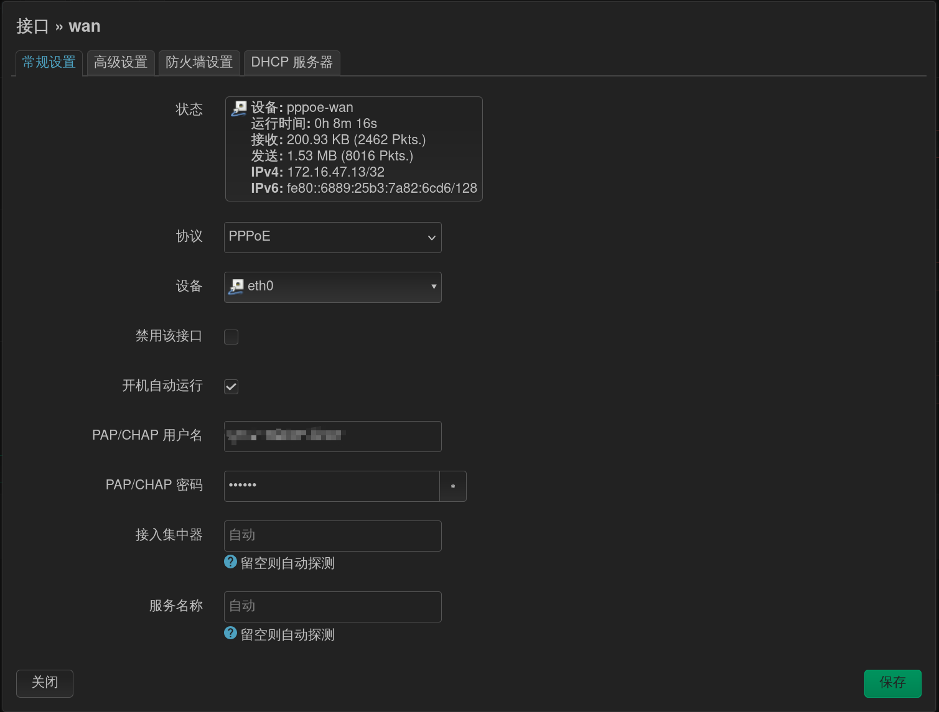Toggle the interface disable checkbox

click(231, 336)
